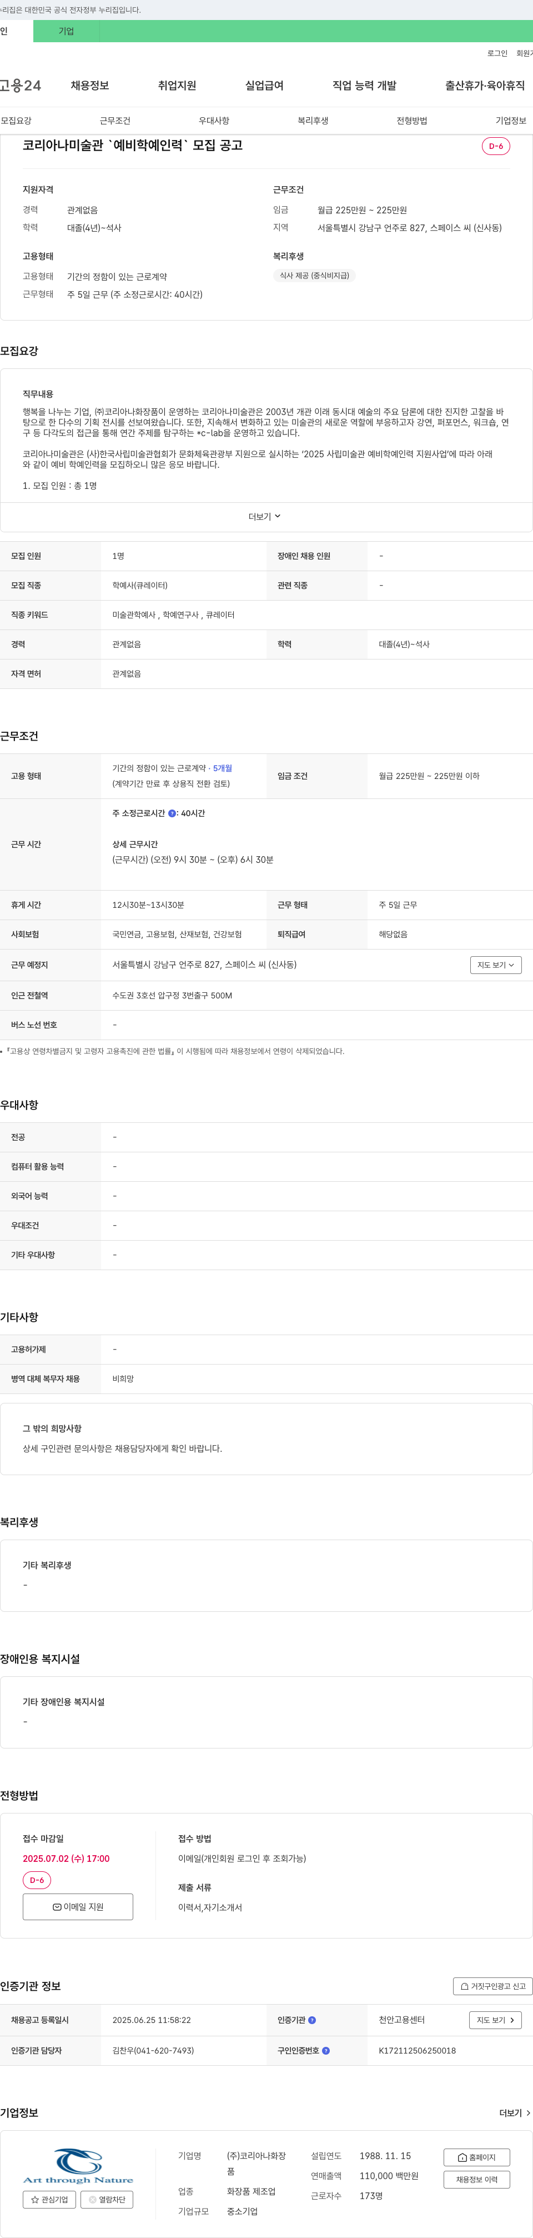
Task: Report false ad via 거짓구인광고 신고
Action: click(x=492, y=1986)
